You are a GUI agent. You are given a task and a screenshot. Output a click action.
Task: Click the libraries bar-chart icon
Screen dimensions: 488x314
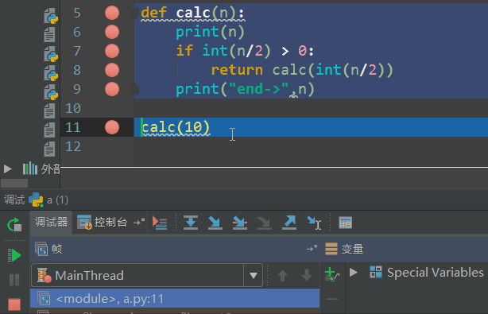pos(30,169)
